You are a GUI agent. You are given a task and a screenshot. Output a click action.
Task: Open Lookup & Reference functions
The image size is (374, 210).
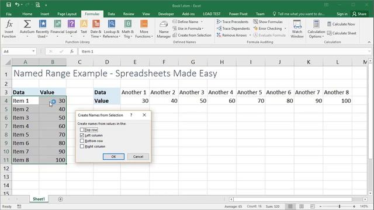[112, 29]
